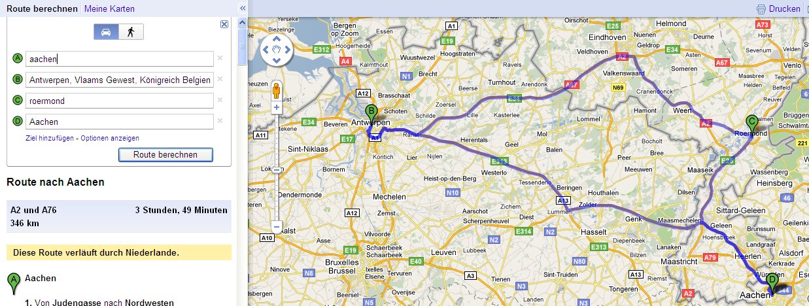The height and width of the screenshot is (306, 809).
Task: Click the Route berechnen button
Action: click(166, 155)
